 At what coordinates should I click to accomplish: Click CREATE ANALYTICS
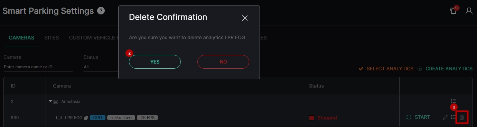point(445,69)
